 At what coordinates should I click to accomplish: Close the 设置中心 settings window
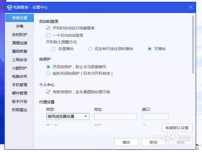point(191,7)
